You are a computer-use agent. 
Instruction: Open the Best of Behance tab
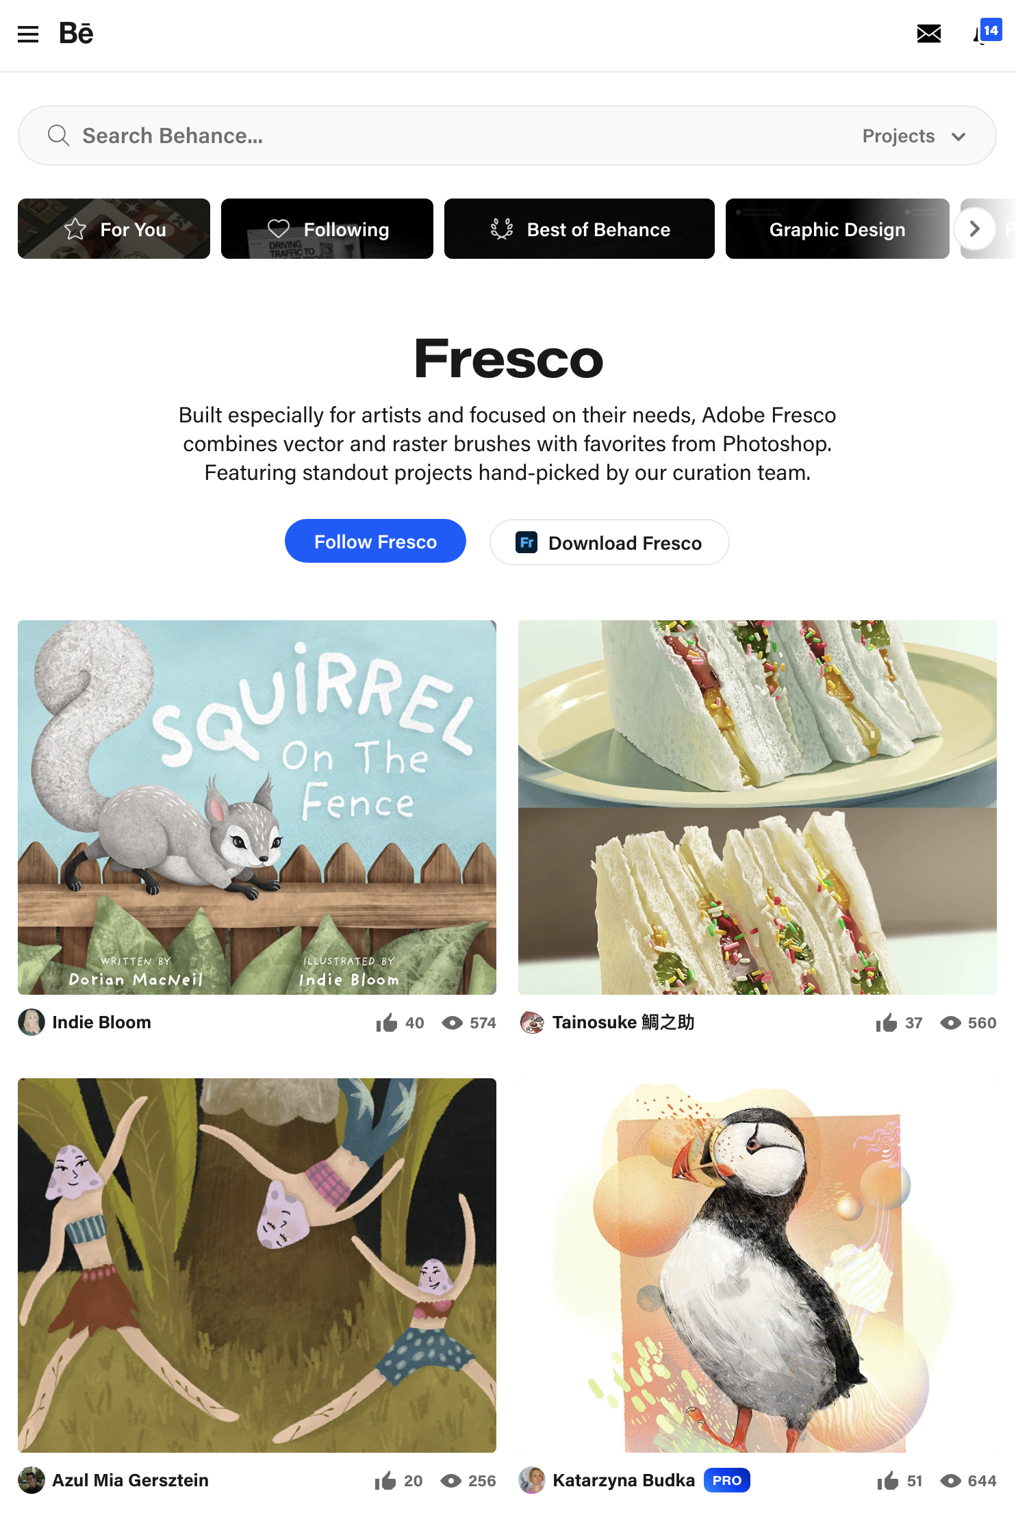pyautogui.click(x=579, y=229)
